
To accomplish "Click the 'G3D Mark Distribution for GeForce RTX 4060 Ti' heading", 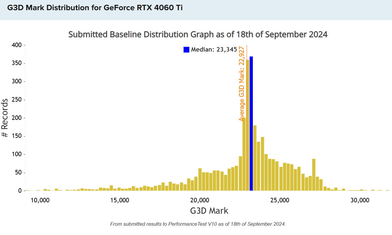I will click(95, 8).
